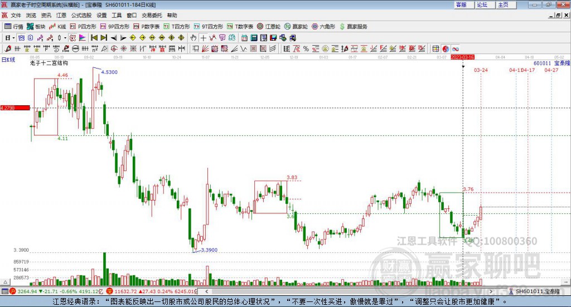Click the pencil drawing tool icon
The width and height of the screenshot is (571, 307).
pos(8,48)
